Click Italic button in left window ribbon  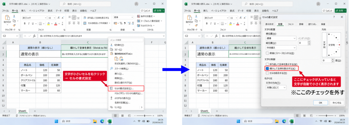pos(29,24)
